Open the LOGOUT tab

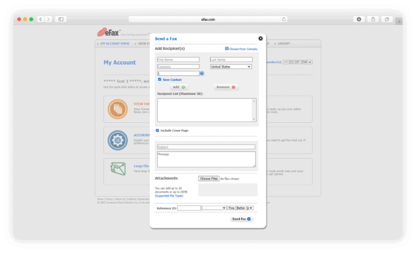(284, 43)
